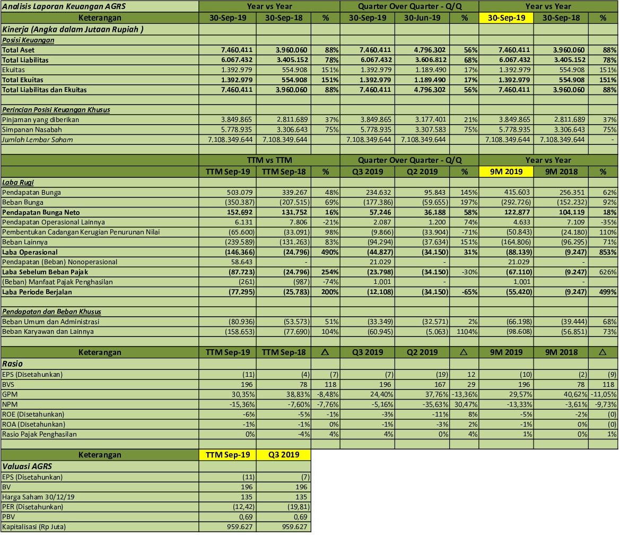Select the "Perincian Posisi Keuangan Khusus" subheading
The width and height of the screenshot is (620, 536).
click(x=56, y=109)
